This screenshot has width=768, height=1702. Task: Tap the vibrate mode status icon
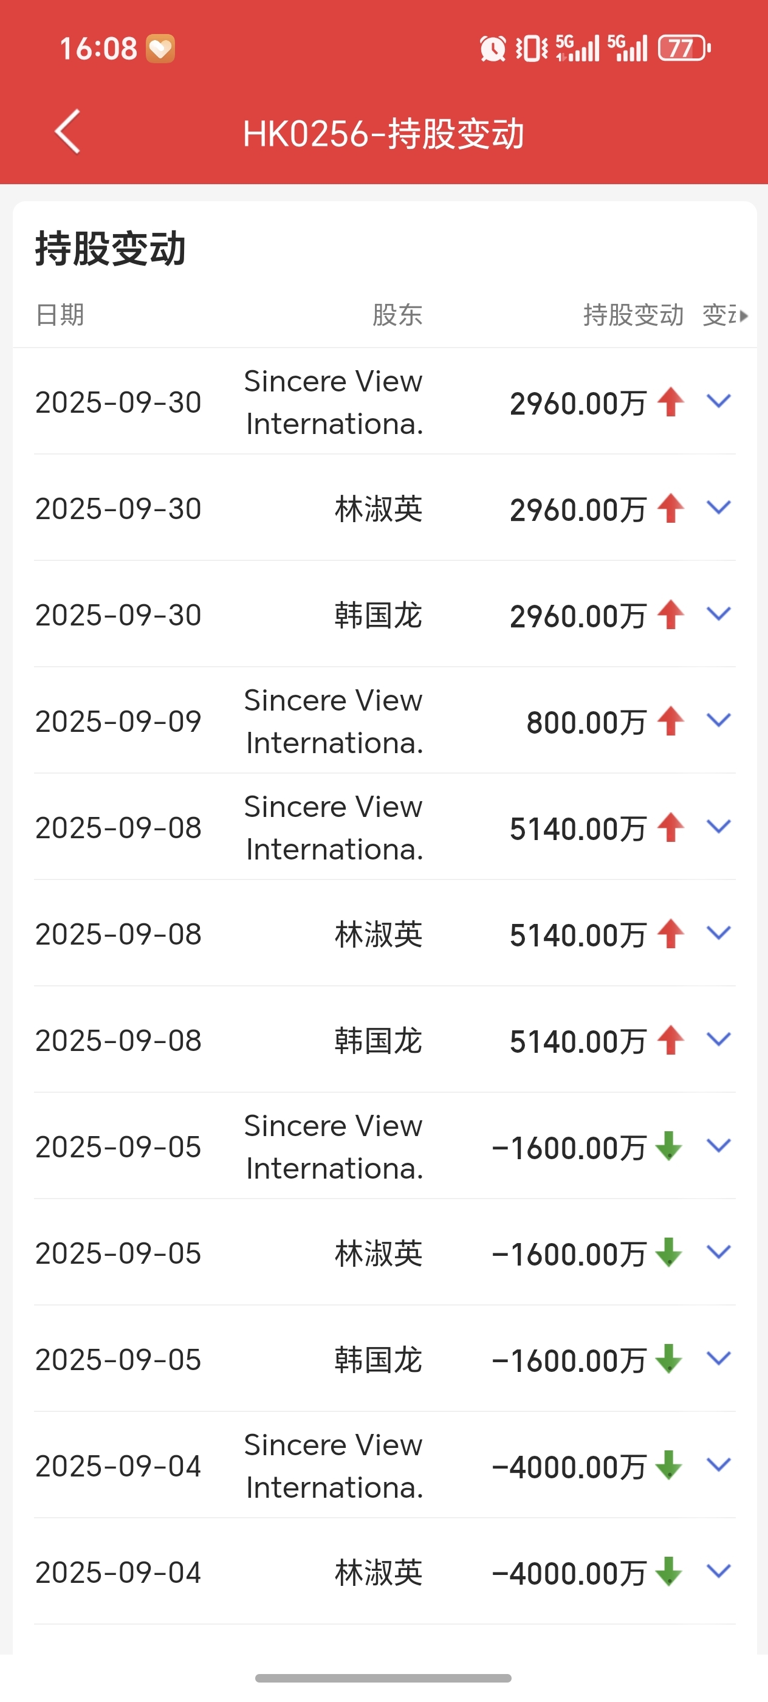531,48
